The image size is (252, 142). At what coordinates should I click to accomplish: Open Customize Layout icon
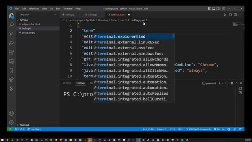click(x=224, y=9)
